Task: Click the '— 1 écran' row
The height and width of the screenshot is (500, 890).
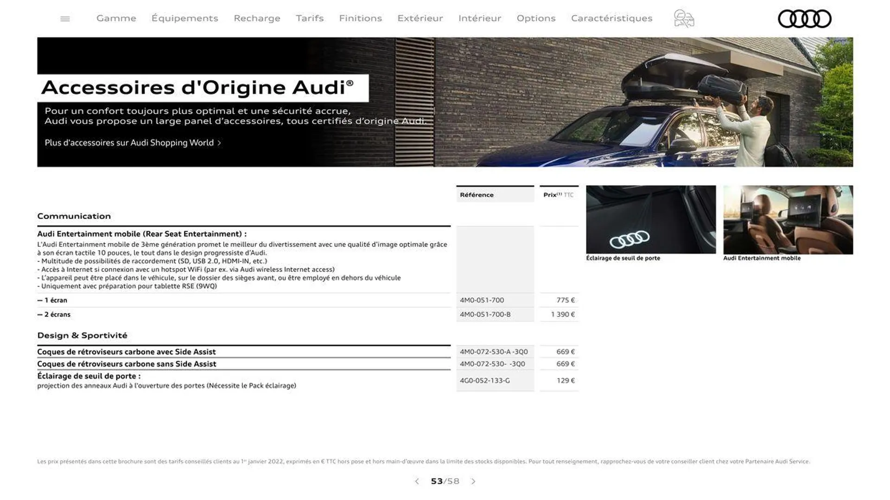Action: 244,300
